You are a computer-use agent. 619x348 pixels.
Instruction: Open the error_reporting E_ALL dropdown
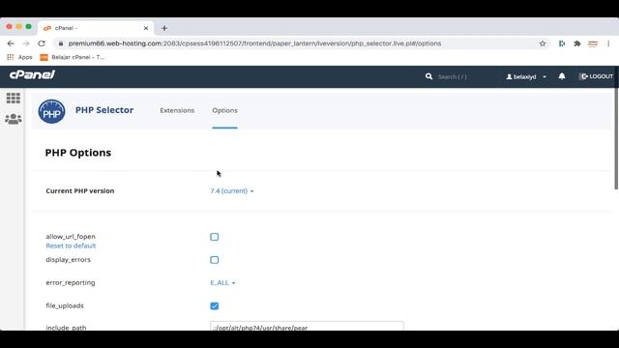[222, 283]
